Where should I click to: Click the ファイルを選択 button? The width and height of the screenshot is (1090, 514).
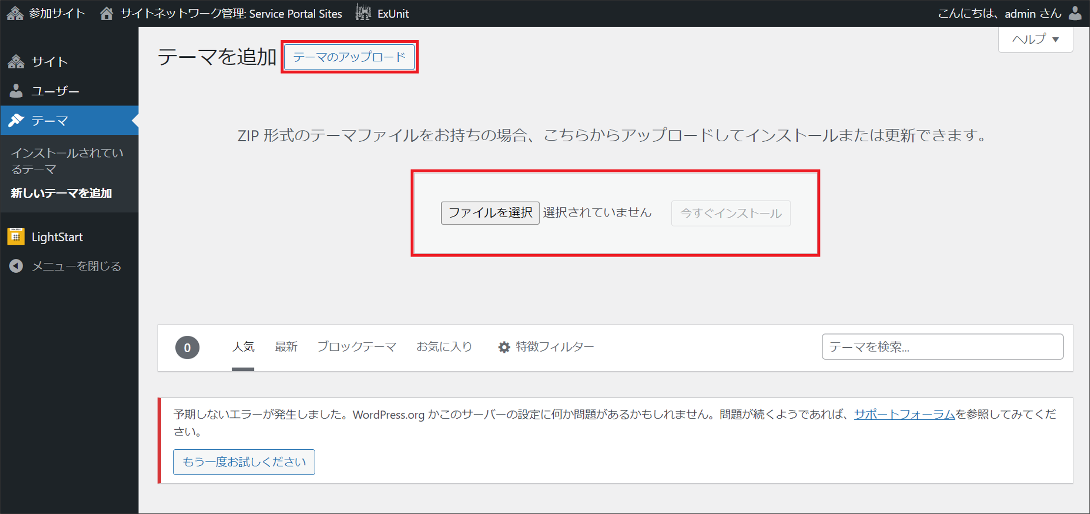(x=490, y=213)
